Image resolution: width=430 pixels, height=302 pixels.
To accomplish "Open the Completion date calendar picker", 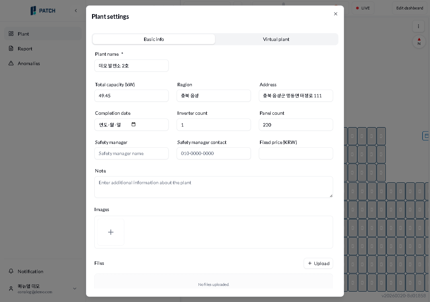I will pyautogui.click(x=133, y=124).
